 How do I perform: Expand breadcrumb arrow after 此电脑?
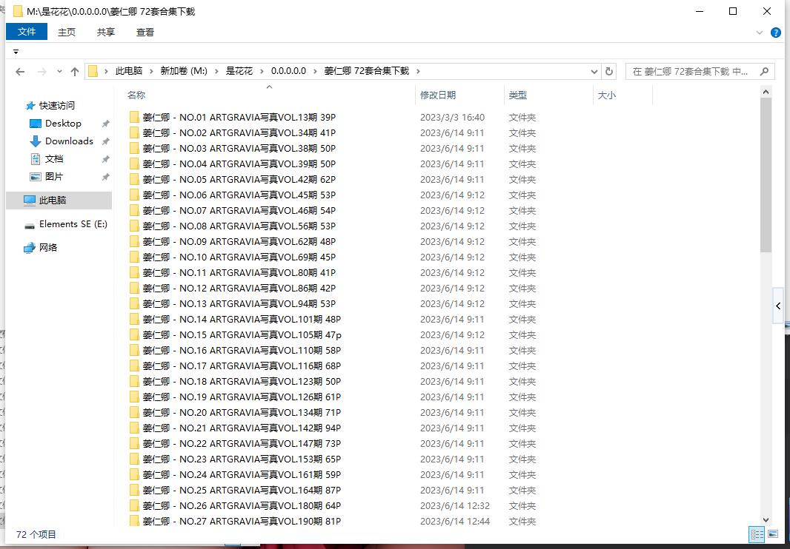pos(151,72)
